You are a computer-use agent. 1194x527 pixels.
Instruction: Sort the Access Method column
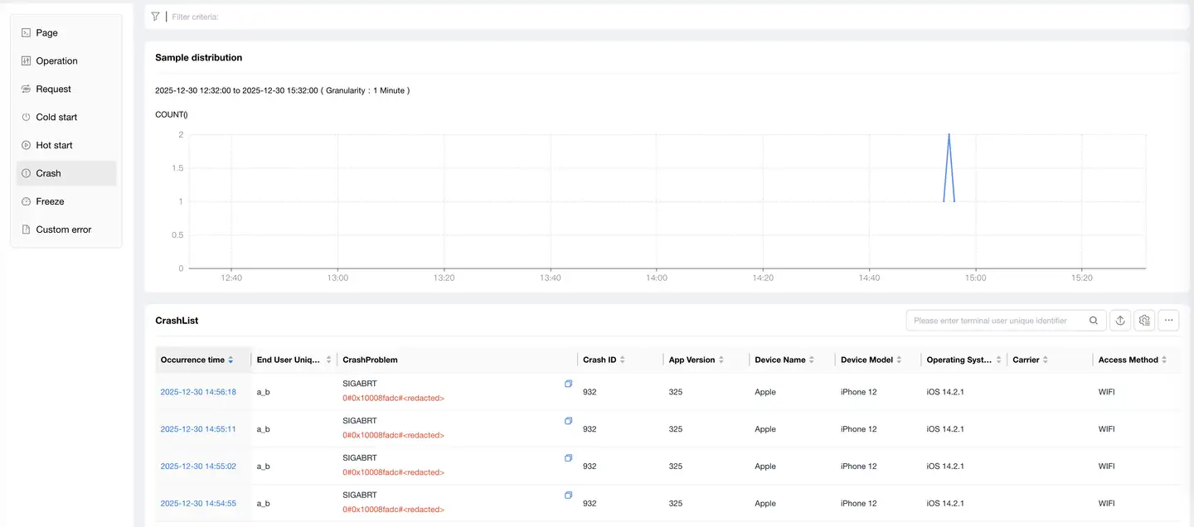(1164, 360)
